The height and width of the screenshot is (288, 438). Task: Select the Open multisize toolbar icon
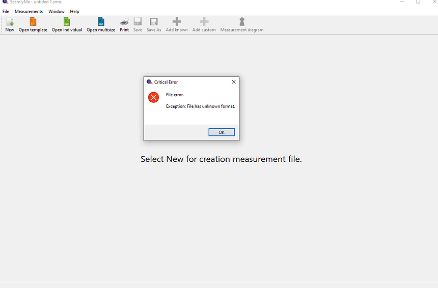point(101,22)
